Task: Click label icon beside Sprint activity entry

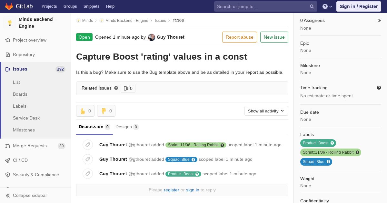Action: tap(88, 145)
